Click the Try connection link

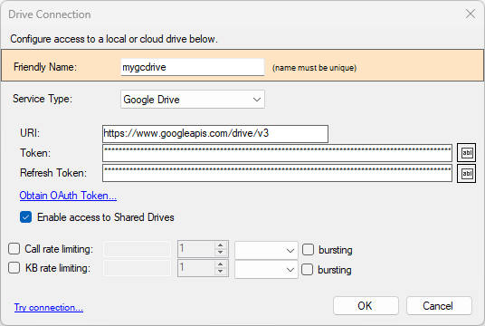[49, 307]
